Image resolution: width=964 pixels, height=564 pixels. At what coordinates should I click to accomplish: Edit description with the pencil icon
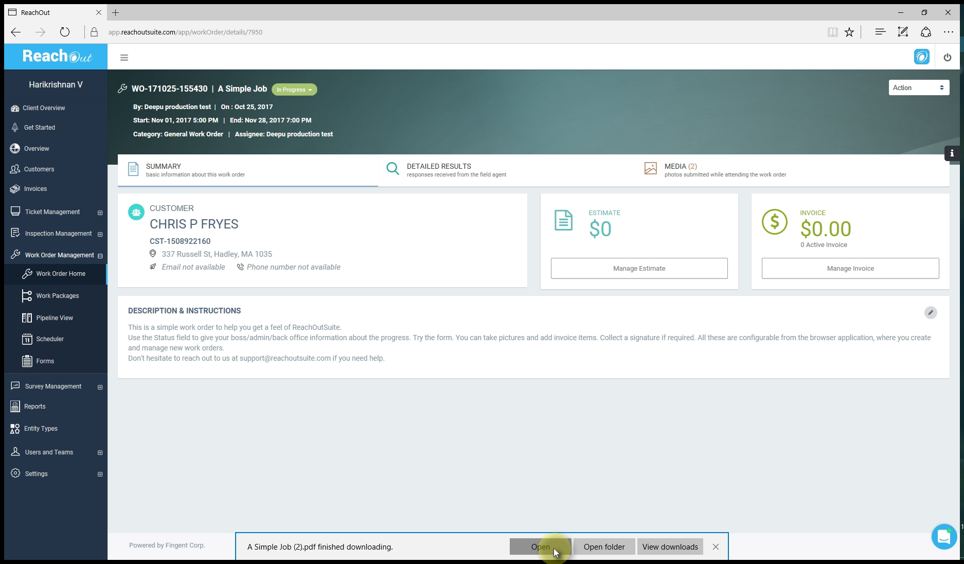[930, 313]
